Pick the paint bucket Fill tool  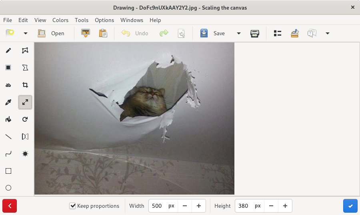(x=8, y=119)
